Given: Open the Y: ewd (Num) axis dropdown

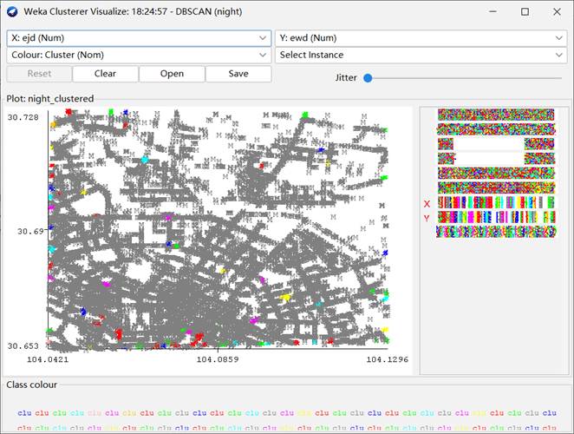Looking at the screenshot, I should coord(421,38).
